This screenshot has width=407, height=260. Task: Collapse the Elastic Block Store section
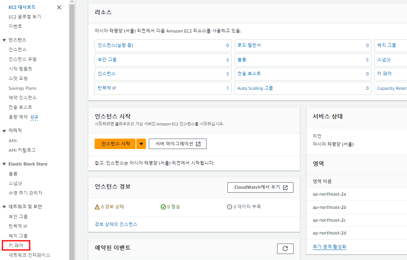pos(4,164)
